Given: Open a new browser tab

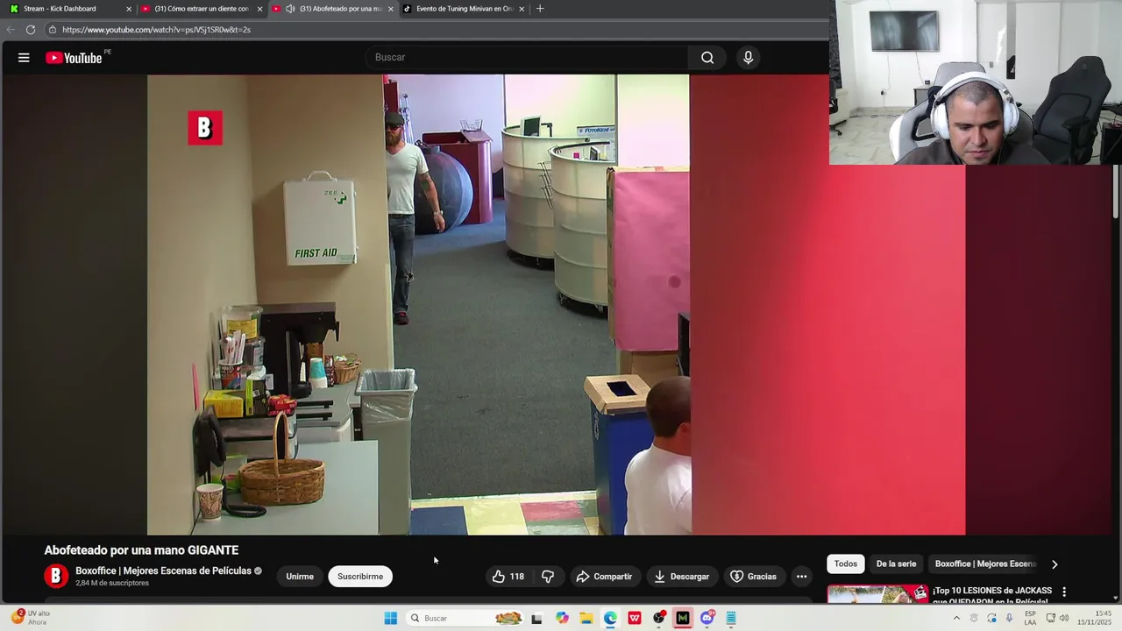Looking at the screenshot, I should (x=540, y=9).
